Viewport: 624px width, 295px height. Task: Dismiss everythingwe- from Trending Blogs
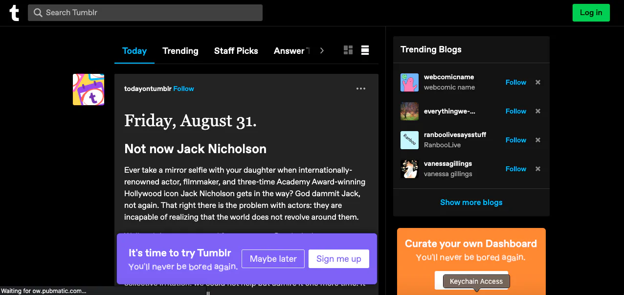(538, 111)
